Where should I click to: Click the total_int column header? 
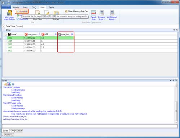(66, 34)
